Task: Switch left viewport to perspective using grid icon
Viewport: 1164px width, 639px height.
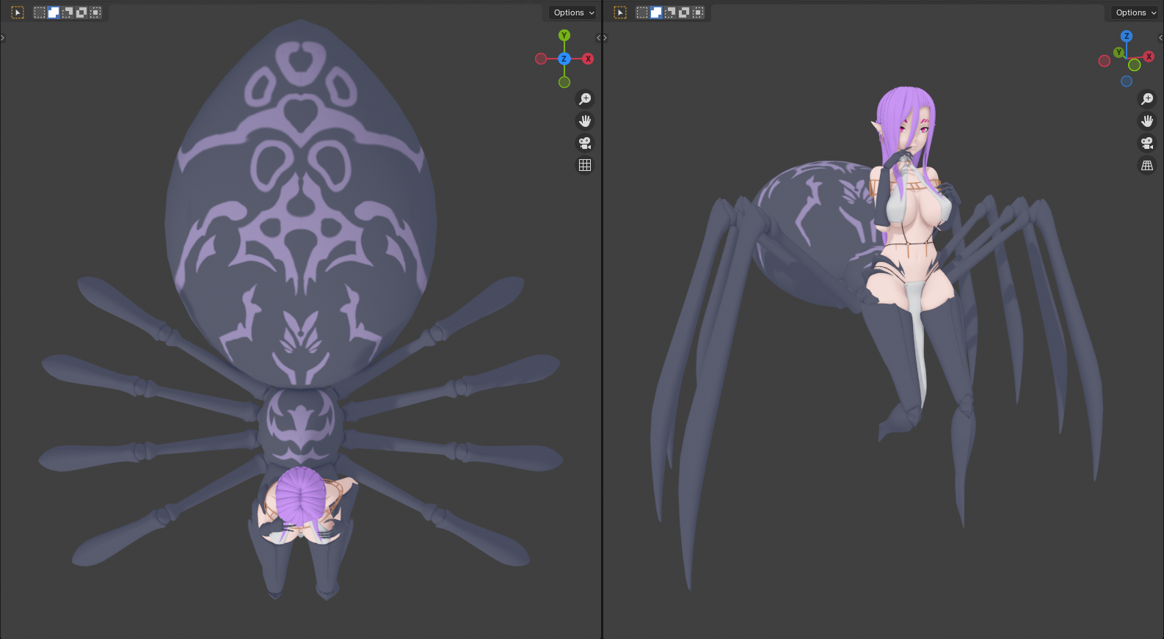Action: point(585,165)
